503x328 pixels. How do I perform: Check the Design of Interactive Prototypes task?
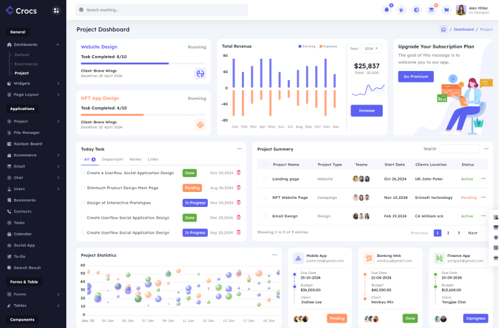pos(83,202)
